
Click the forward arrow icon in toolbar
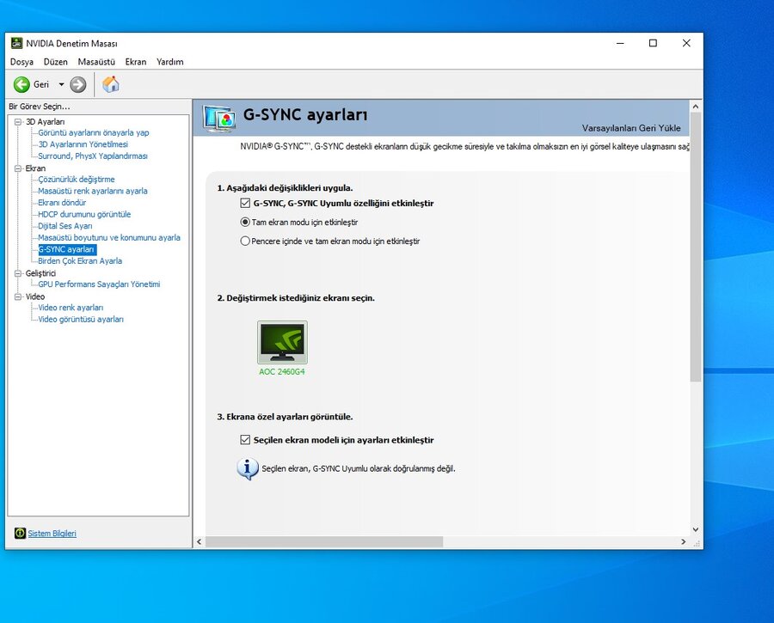(78, 84)
